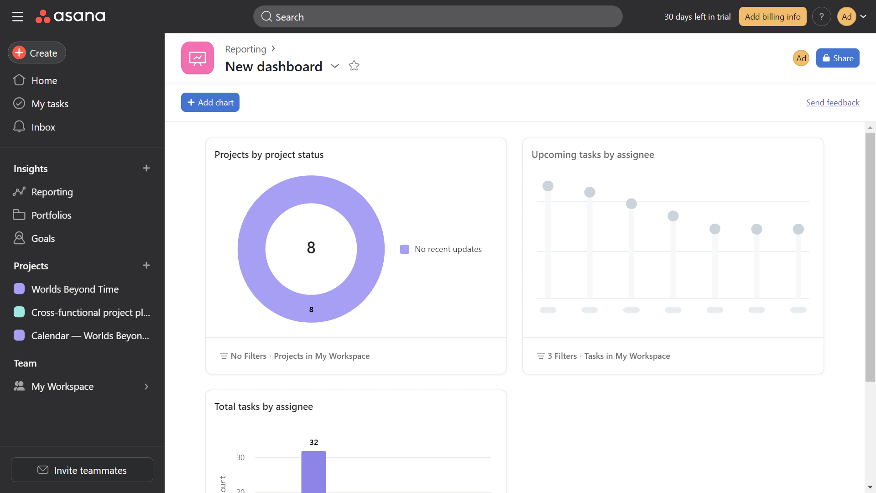Open the Send feedback link
Image resolution: width=876 pixels, height=493 pixels.
pyautogui.click(x=832, y=102)
